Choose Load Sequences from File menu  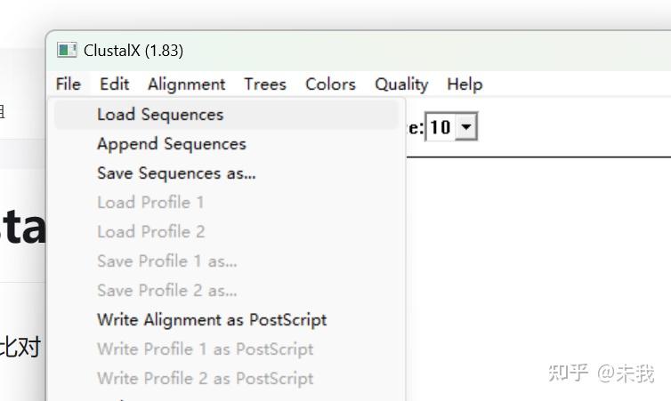coord(160,115)
